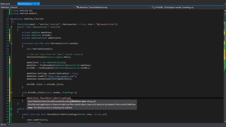Collapse the namespace WebView_Tutorial block
Screen dimensions: 226x127
11,19
